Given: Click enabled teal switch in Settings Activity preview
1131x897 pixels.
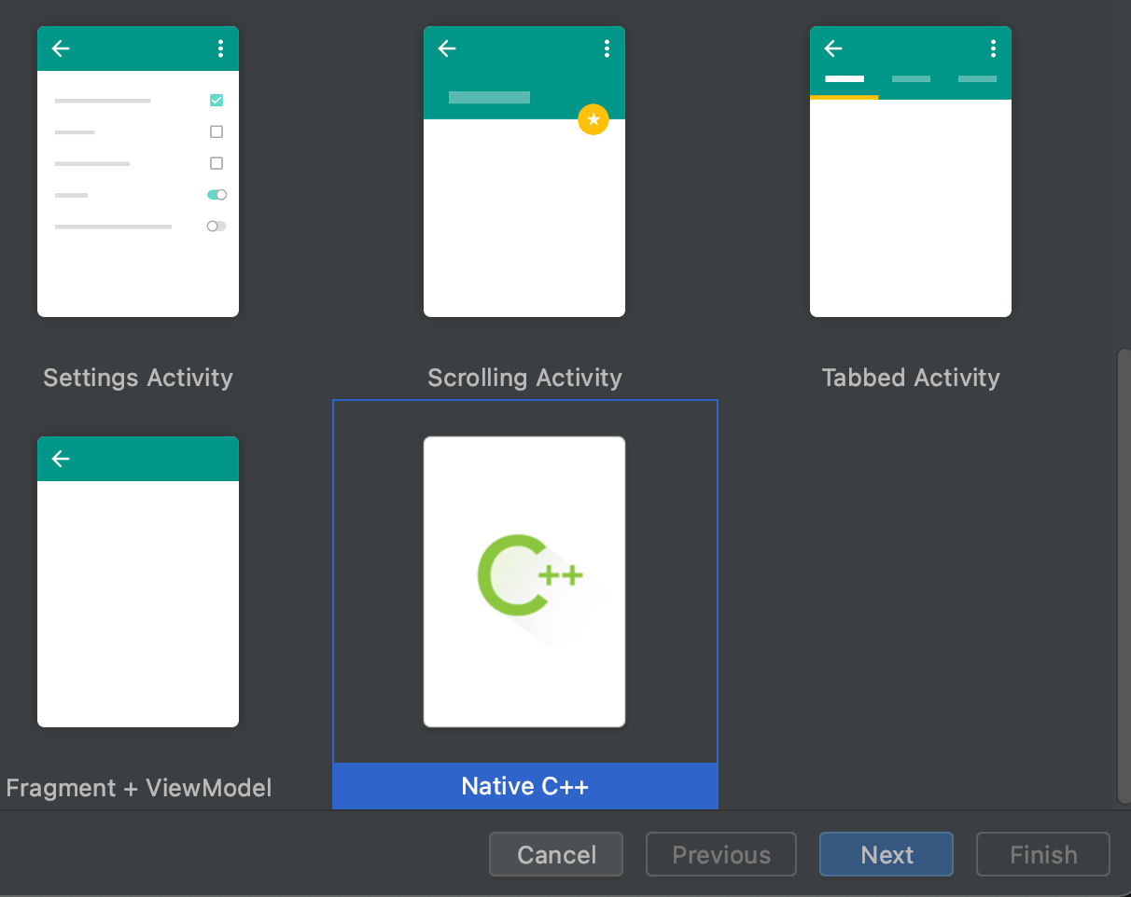Looking at the screenshot, I should [216, 195].
